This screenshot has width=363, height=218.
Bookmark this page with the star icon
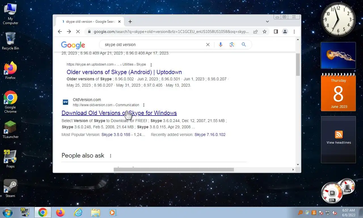(265, 32)
